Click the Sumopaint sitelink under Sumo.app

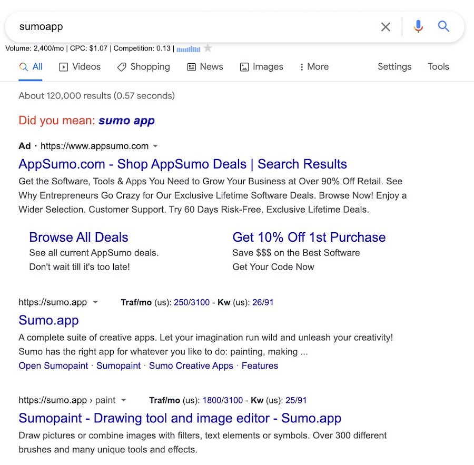coord(118,365)
